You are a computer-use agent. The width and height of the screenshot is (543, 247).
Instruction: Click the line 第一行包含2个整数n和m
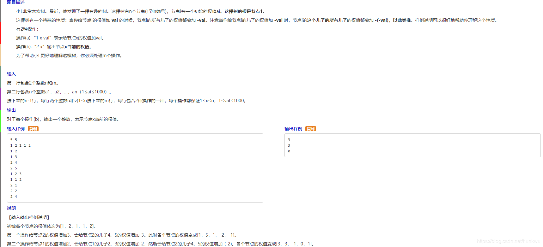(33, 83)
